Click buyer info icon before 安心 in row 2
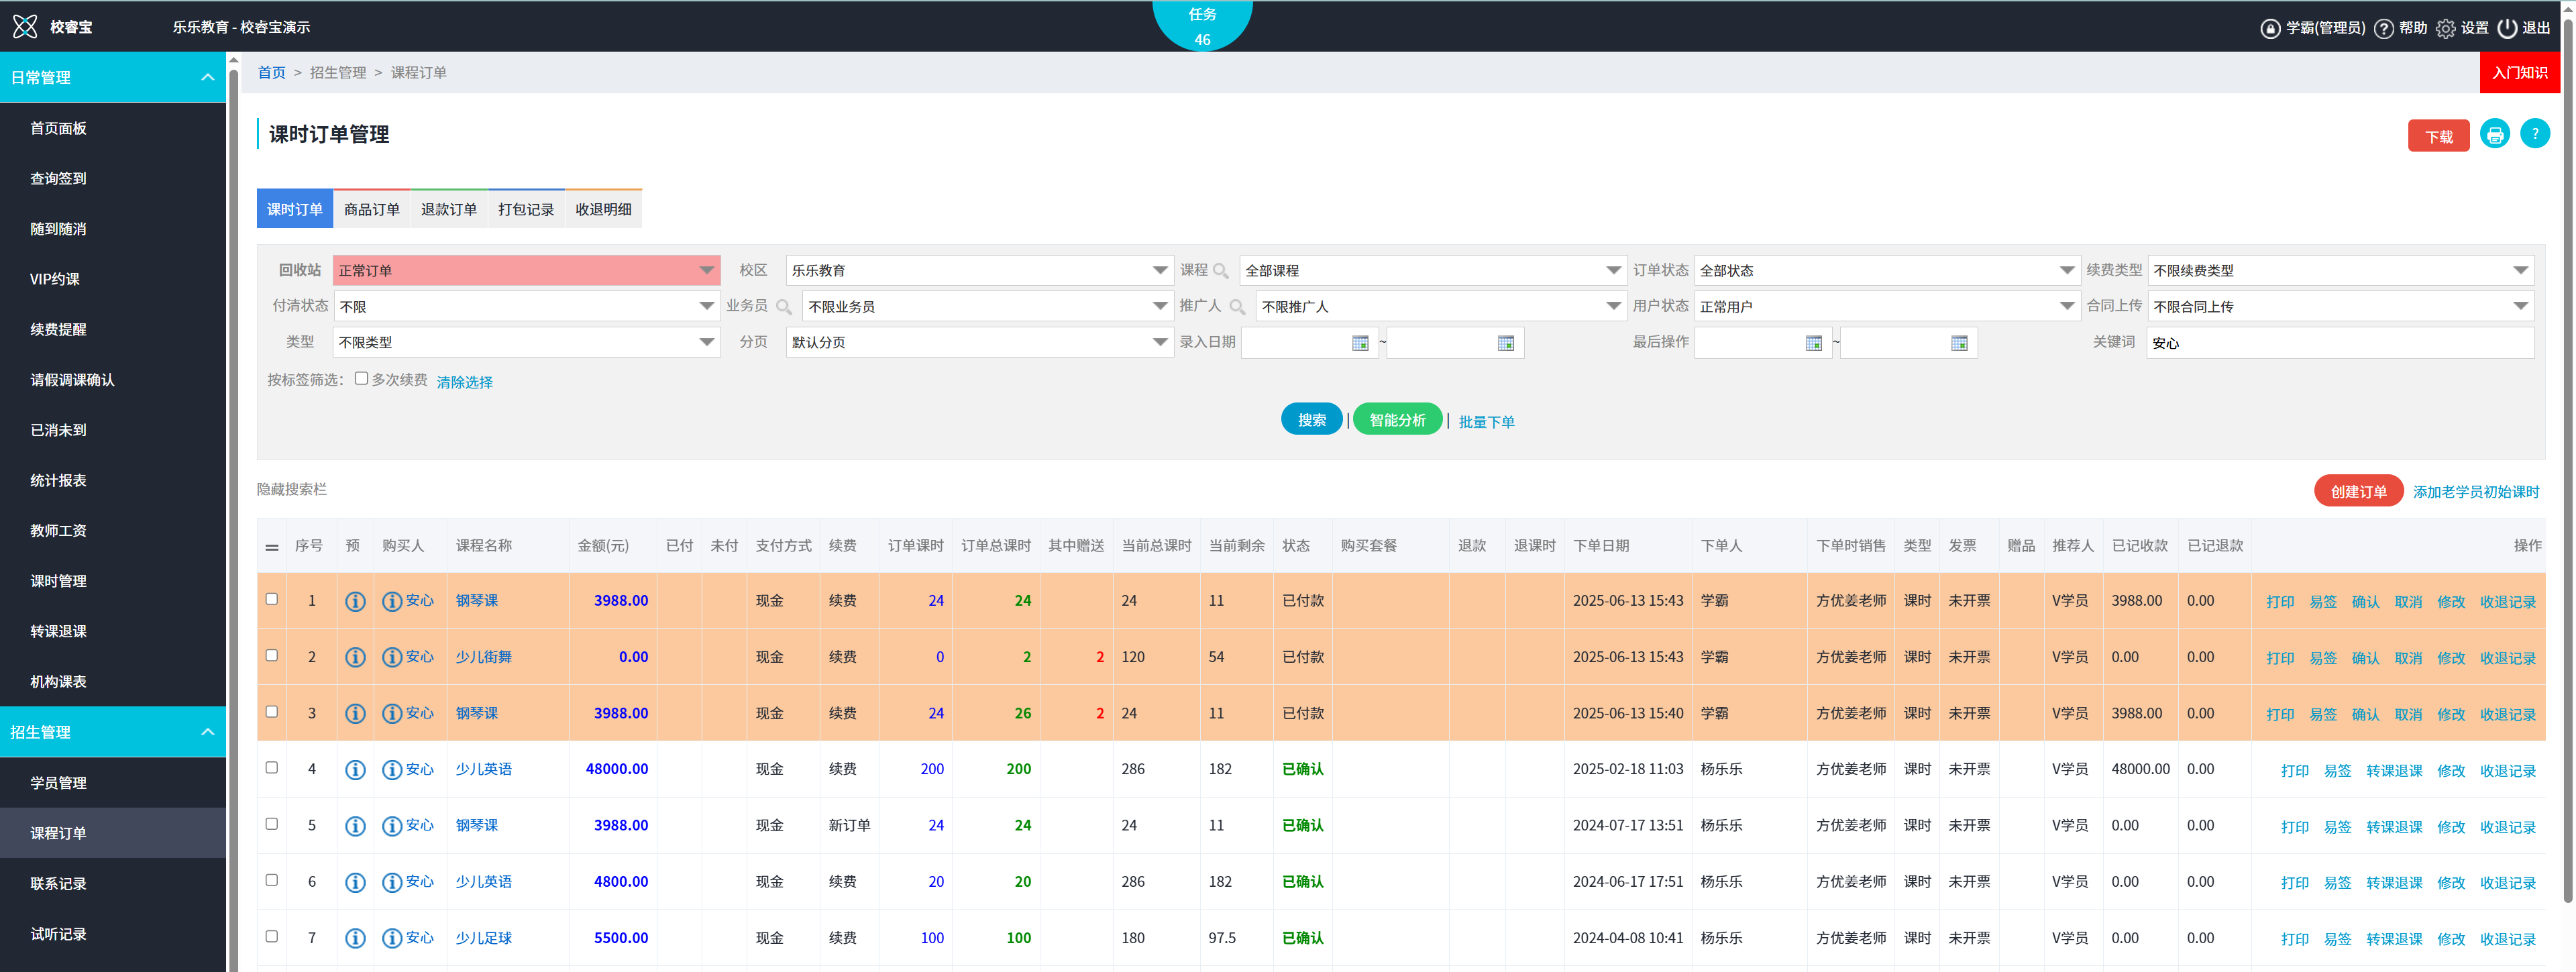This screenshot has width=2576, height=972. [x=392, y=657]
